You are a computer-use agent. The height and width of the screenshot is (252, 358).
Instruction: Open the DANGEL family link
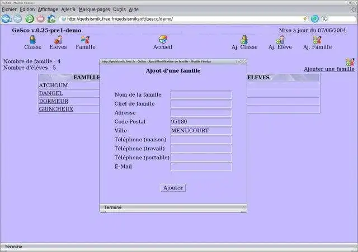51,93
